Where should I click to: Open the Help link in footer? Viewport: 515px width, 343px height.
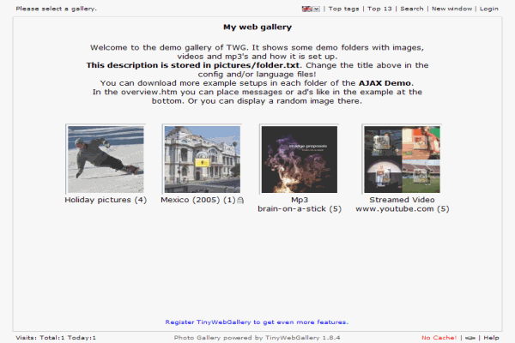point(491,337)
